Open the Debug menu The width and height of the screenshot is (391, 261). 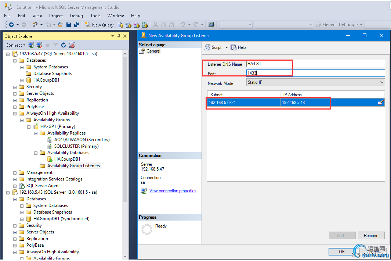[x=76, y=16]
